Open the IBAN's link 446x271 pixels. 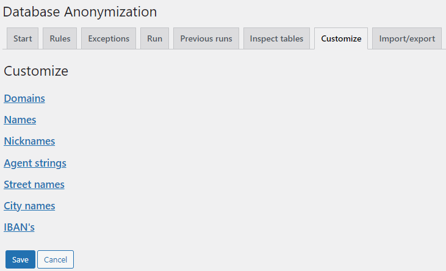pos(19,227)
